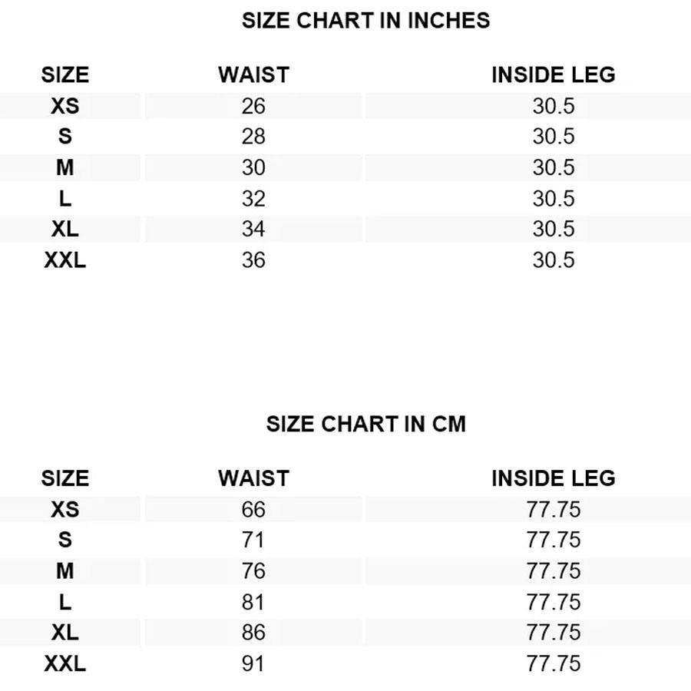Click the L size label in the CM chart
Image resolution: width=691 pixels, height=691 pixels.
(x=65, y=602)
